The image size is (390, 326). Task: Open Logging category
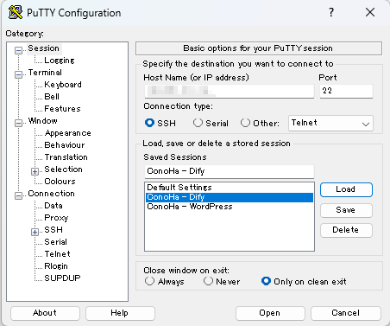(60, 61)
